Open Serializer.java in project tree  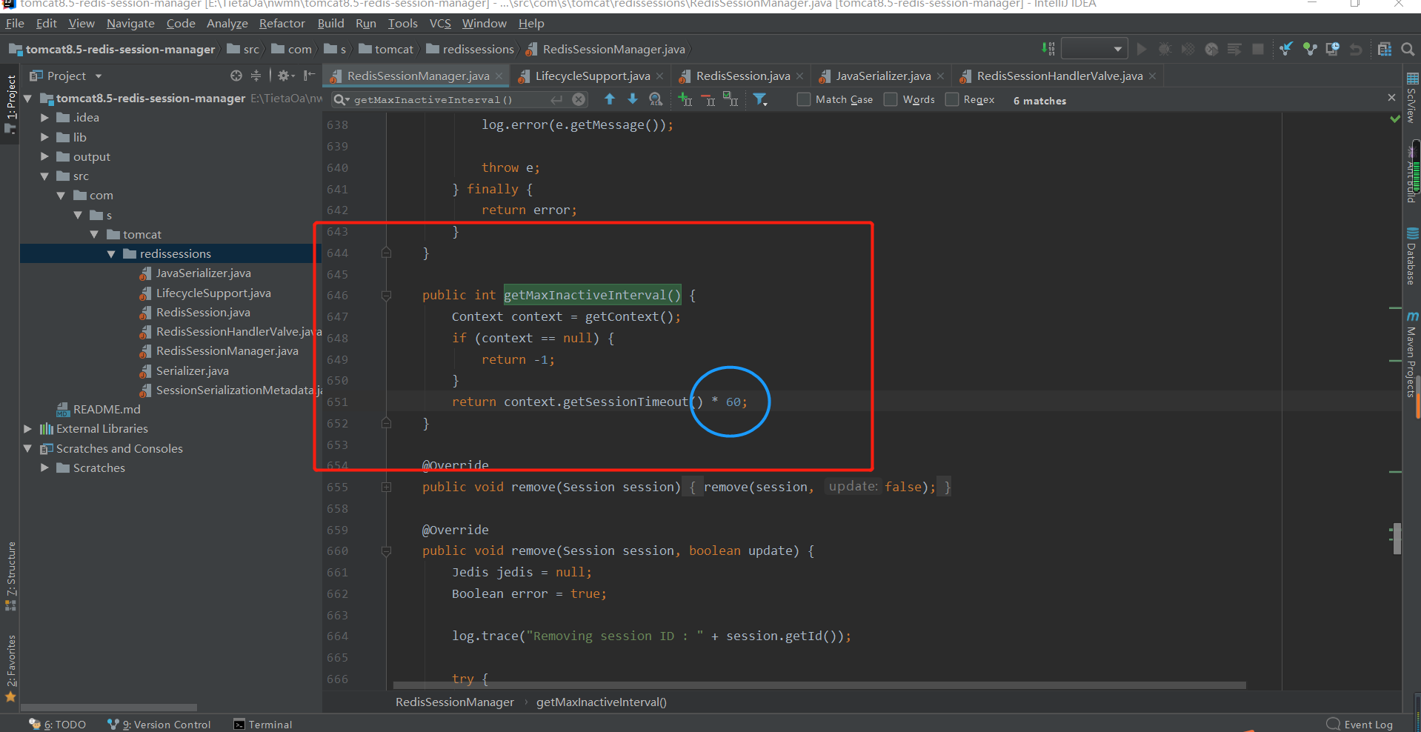point(192,370)
